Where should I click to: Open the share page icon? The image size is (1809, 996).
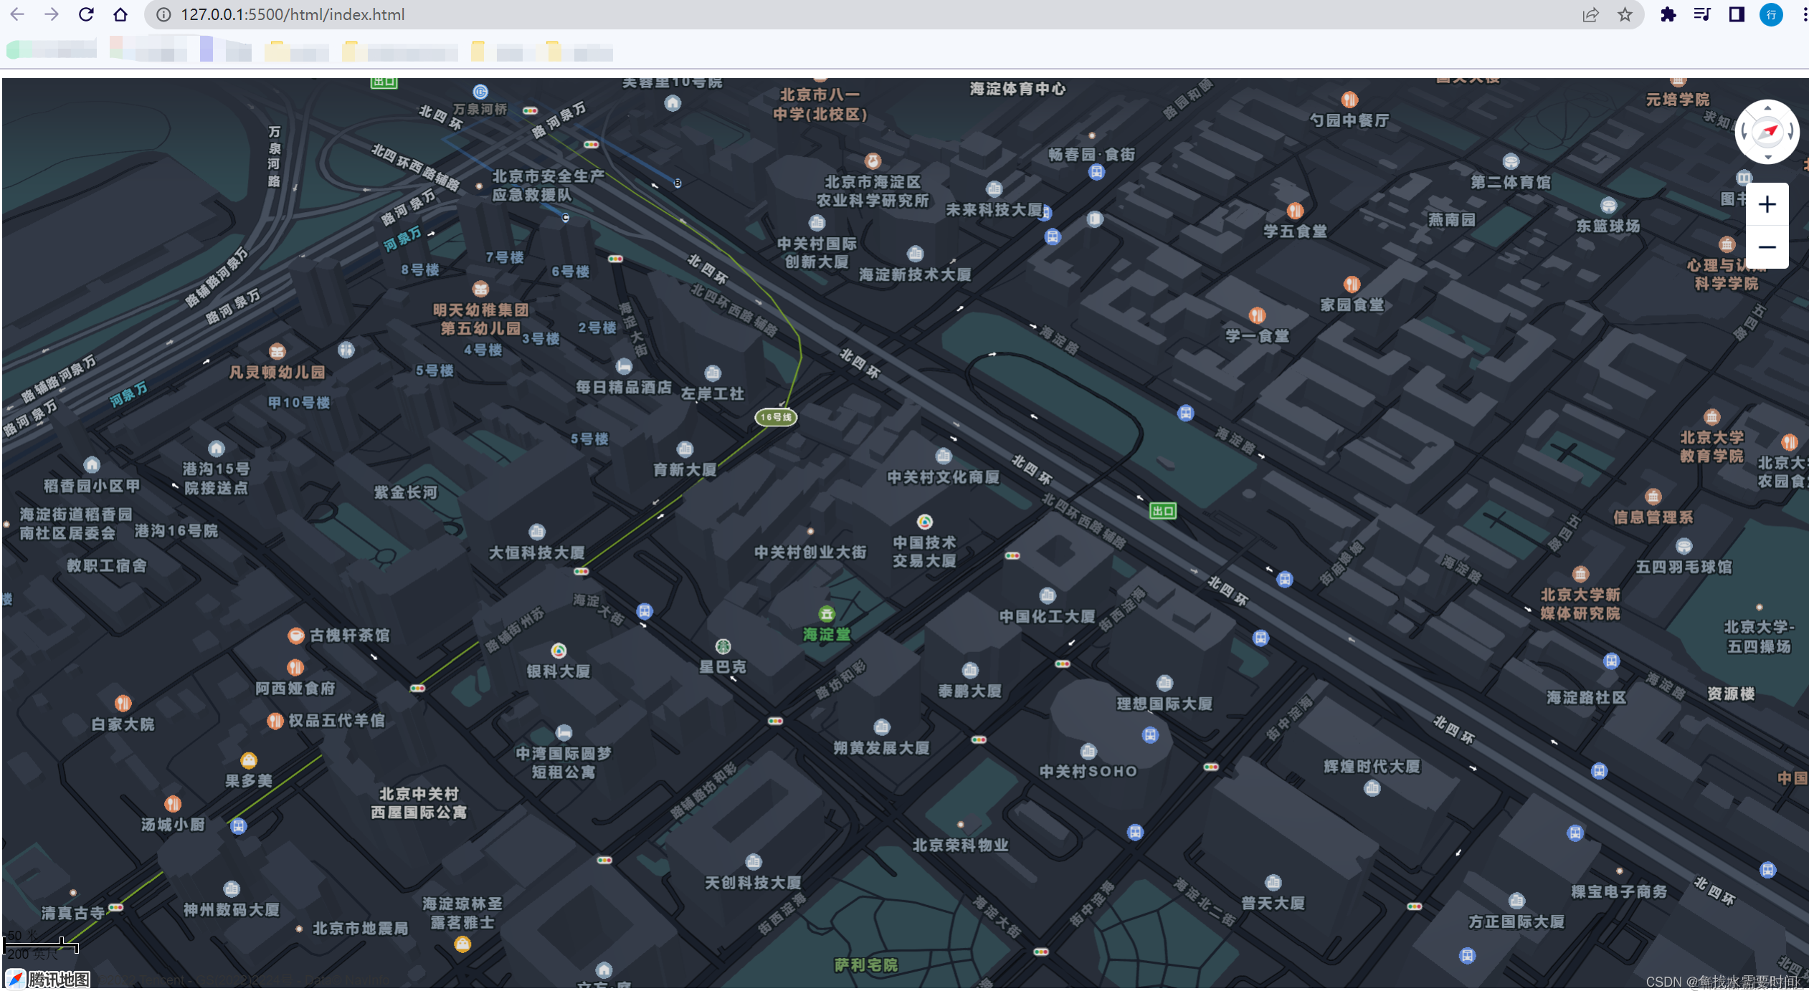pyautogui.click(x=1590, y=14)
